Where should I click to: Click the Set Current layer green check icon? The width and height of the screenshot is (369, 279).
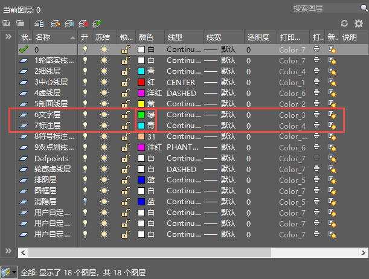(x=97, y=24)
